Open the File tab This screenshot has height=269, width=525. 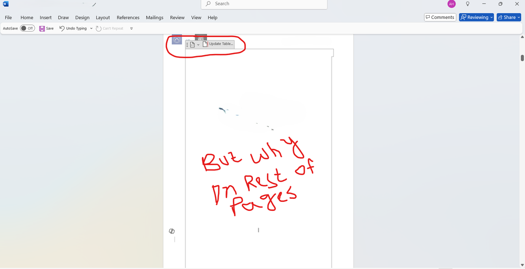pyautogui.click(x=8, y=17)
